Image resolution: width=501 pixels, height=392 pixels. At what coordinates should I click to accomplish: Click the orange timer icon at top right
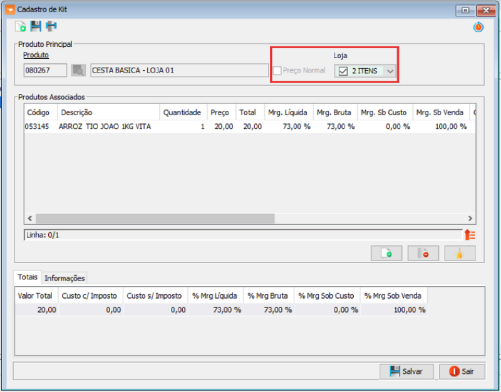(478, 27)
